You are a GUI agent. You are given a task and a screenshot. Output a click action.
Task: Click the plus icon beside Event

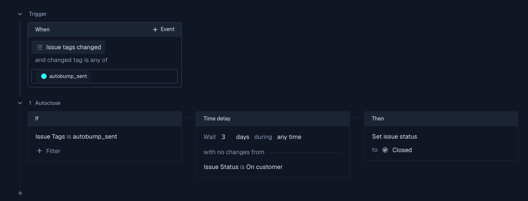155,30
